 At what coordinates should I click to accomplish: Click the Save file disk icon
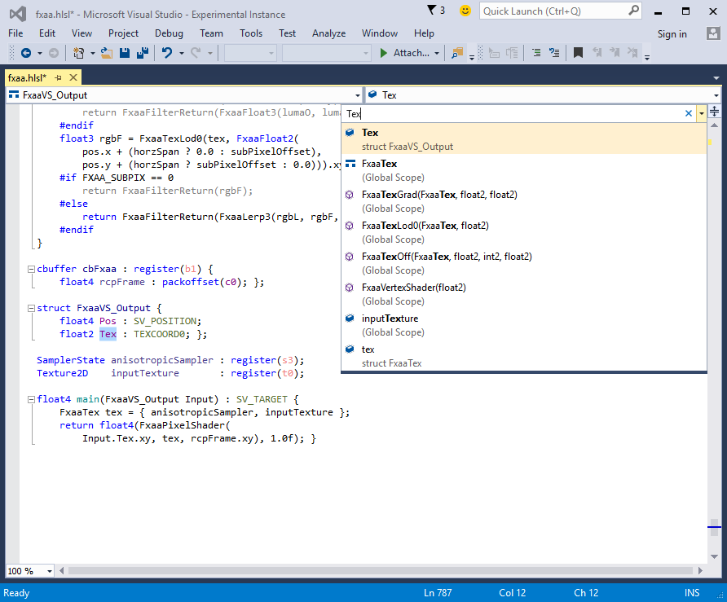pos(125,53)
